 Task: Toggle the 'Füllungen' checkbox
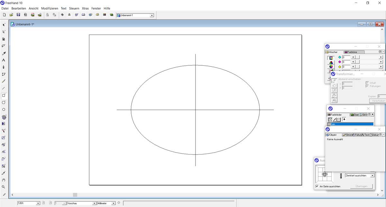pos(367,86)
